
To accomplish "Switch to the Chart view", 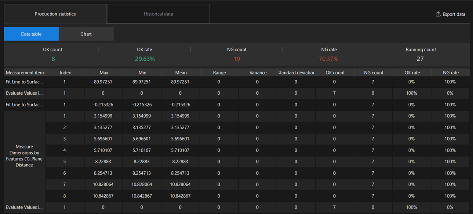I will [x=86, y=34].
